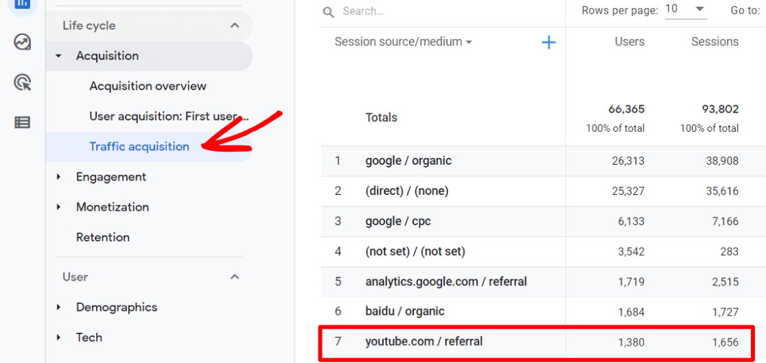Screen dimensions: 766x363
Task: Click the (not set) / (not set) row
Action: [543, 252]
